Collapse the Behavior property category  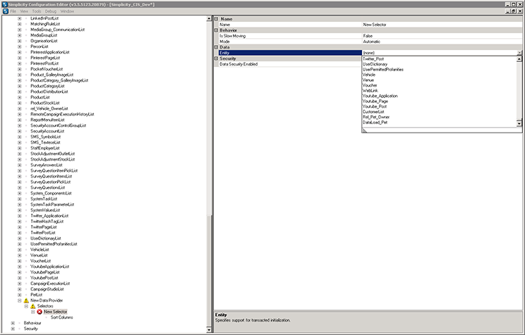click(217, 30)
